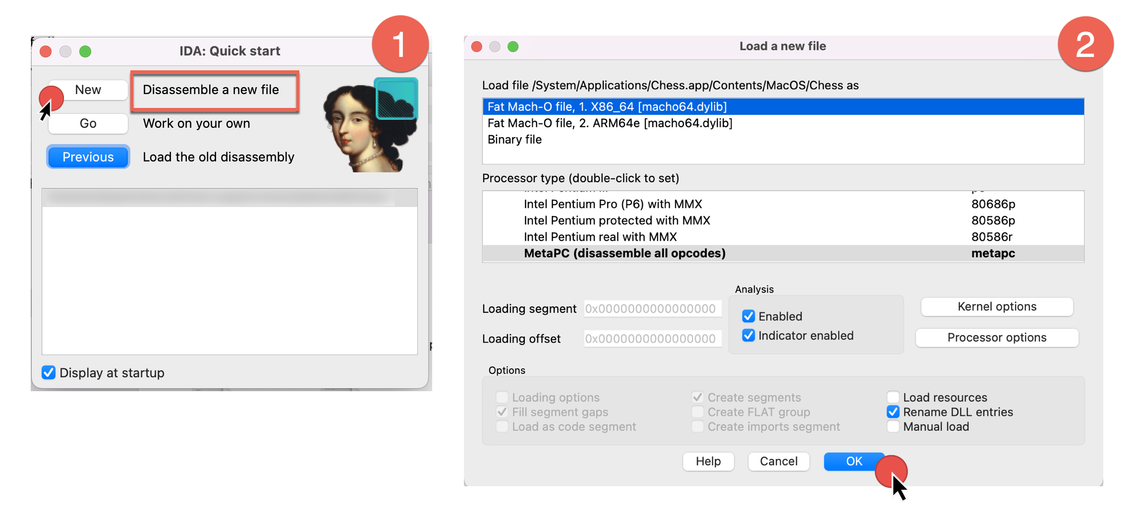Click the New button in Quick start

point(88,90)
